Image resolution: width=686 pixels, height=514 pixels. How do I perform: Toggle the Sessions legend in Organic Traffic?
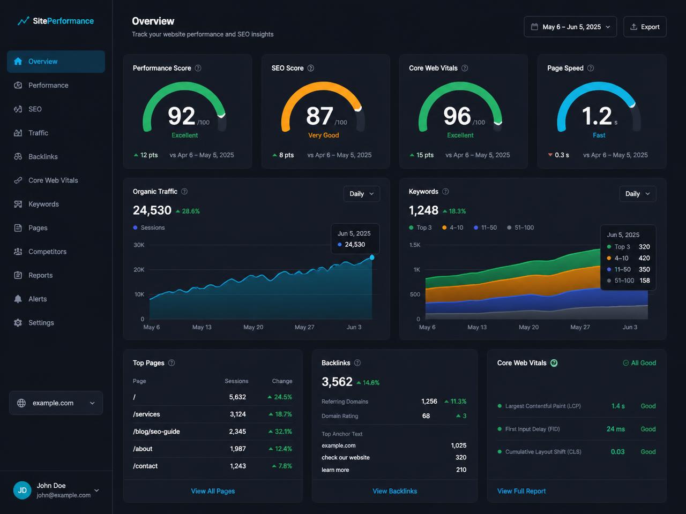tap(149, 228)
